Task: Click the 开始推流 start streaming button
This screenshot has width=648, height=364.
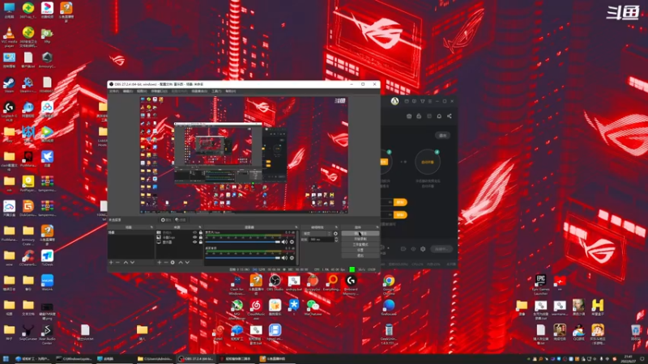Action: pyautogui.click(x=360, y=234)
